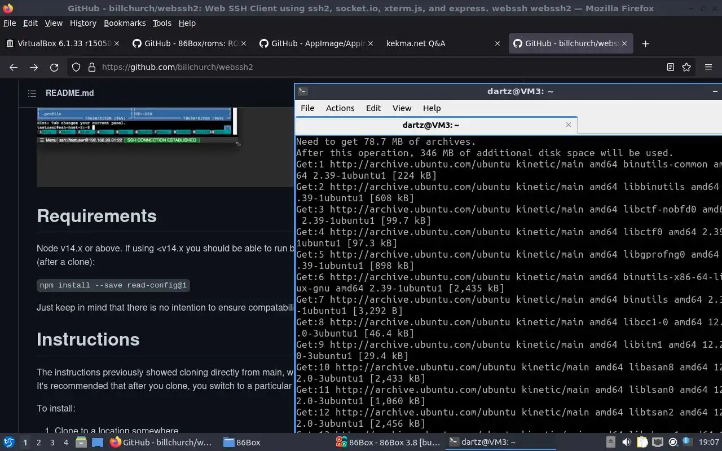
Task: Click the npm install read-config code snippet
Action: point(113,285)
